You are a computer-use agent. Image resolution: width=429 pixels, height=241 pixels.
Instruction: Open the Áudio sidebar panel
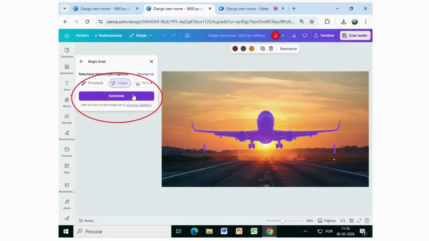(67, 204)
